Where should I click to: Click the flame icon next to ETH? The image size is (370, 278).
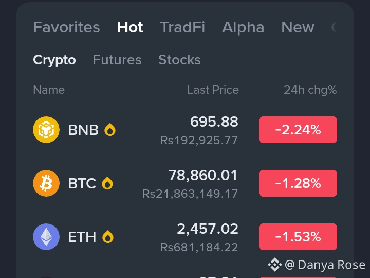point(108,237)
